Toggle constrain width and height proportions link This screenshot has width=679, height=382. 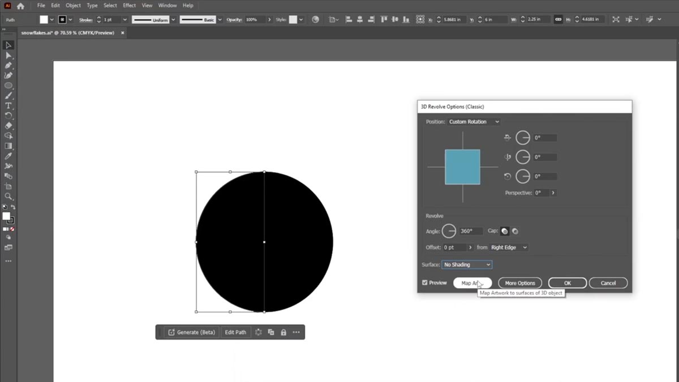(558, 19)
